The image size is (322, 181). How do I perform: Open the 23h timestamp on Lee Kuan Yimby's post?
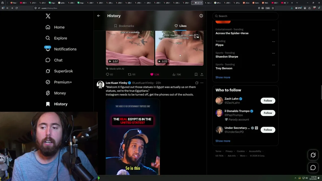coord(158,83)
